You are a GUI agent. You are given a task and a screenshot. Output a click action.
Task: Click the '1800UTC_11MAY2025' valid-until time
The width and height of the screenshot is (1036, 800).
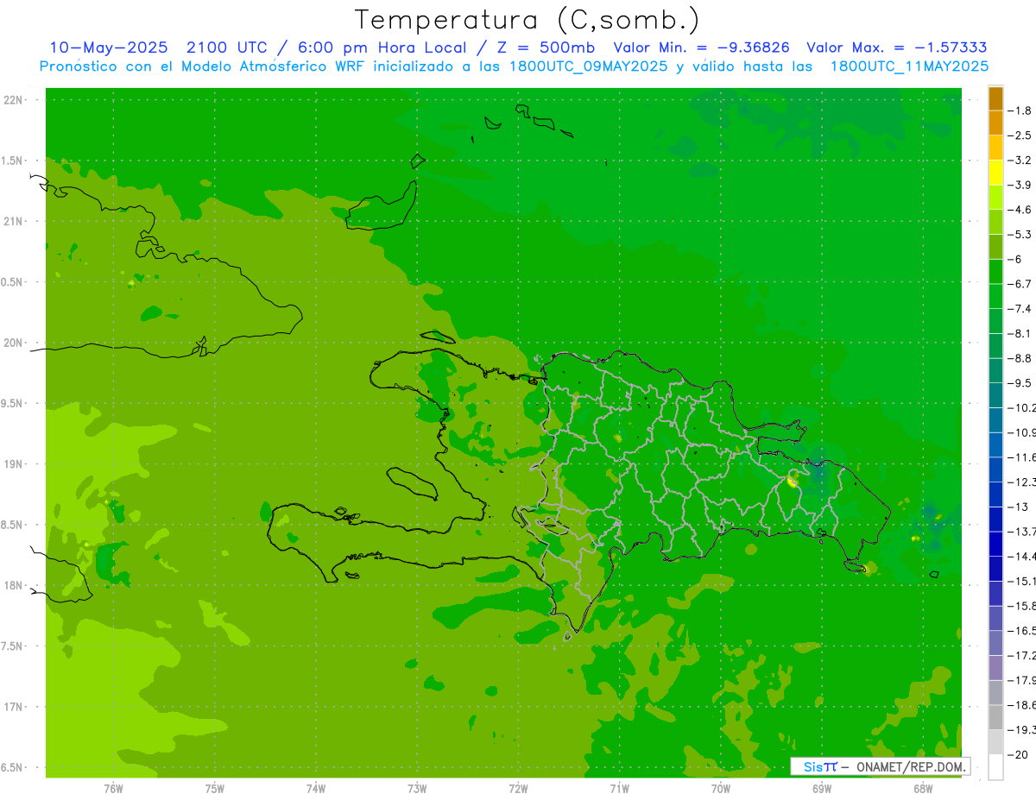pos(909,66)
